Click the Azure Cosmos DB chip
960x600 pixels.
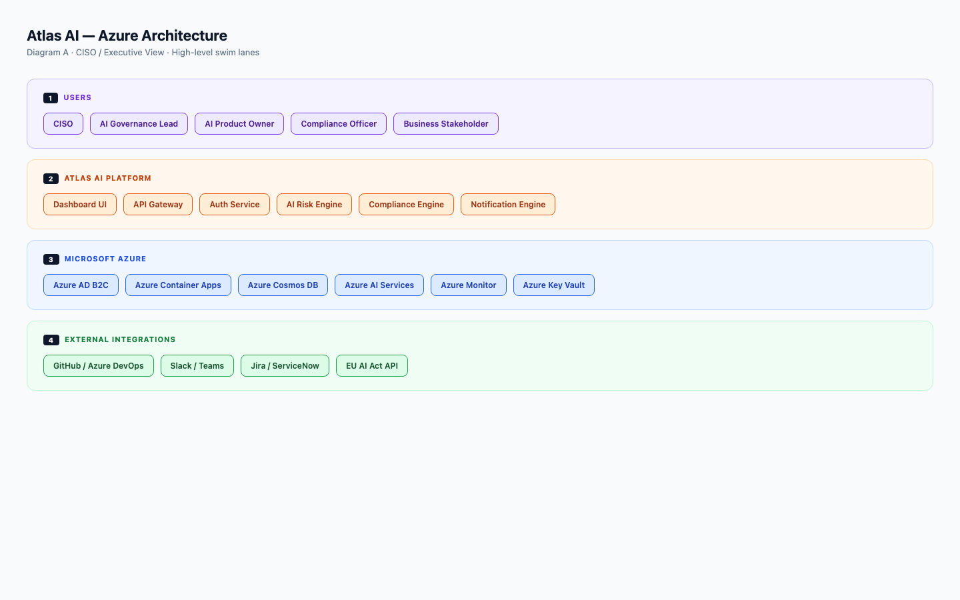click(x=283, y=285)
